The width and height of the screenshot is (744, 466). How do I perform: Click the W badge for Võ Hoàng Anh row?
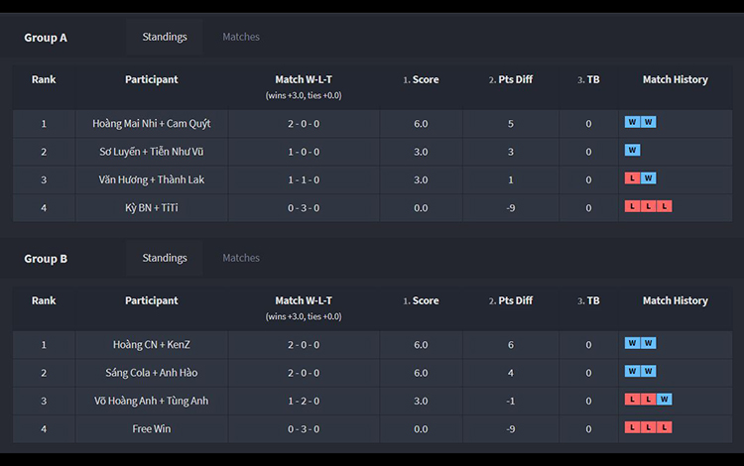point(665,400)
